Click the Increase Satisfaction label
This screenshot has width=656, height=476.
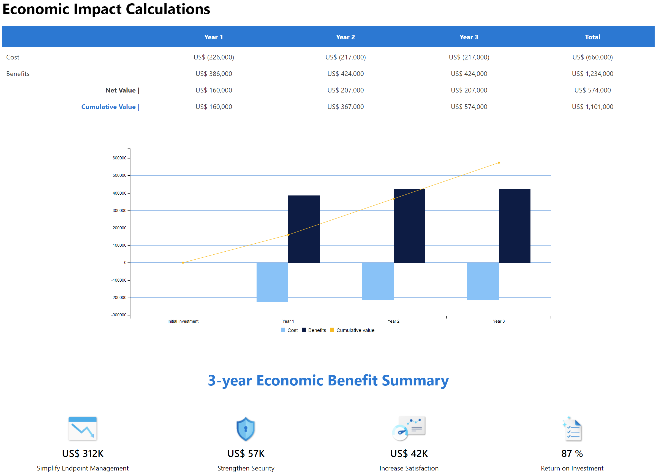(409, 468)
